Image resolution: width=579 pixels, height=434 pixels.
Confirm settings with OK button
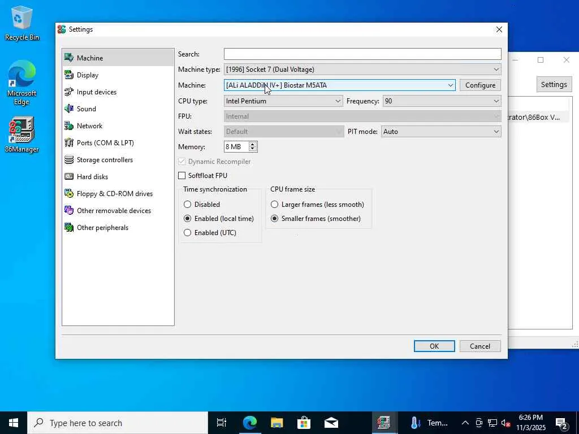tap(434, 346)
